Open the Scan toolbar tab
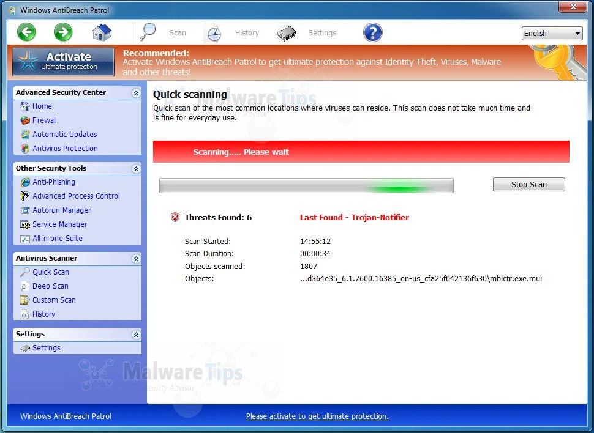594x433 pixels. point(178,33)
